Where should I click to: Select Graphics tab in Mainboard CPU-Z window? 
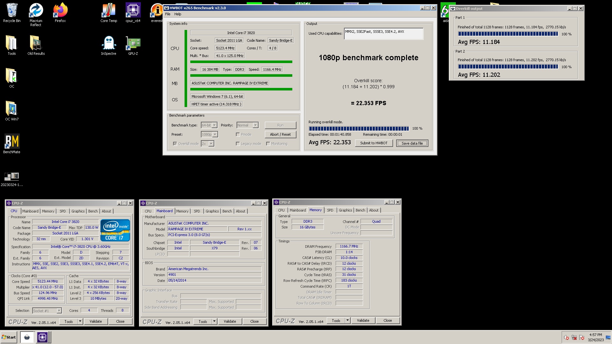(212, 211)
